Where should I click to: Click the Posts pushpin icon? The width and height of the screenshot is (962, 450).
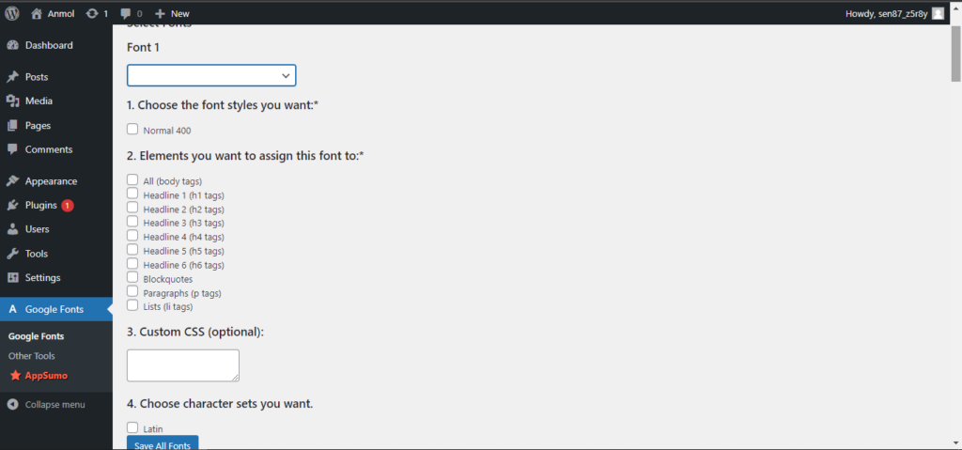pyautogui.click(x=13, y=77)
